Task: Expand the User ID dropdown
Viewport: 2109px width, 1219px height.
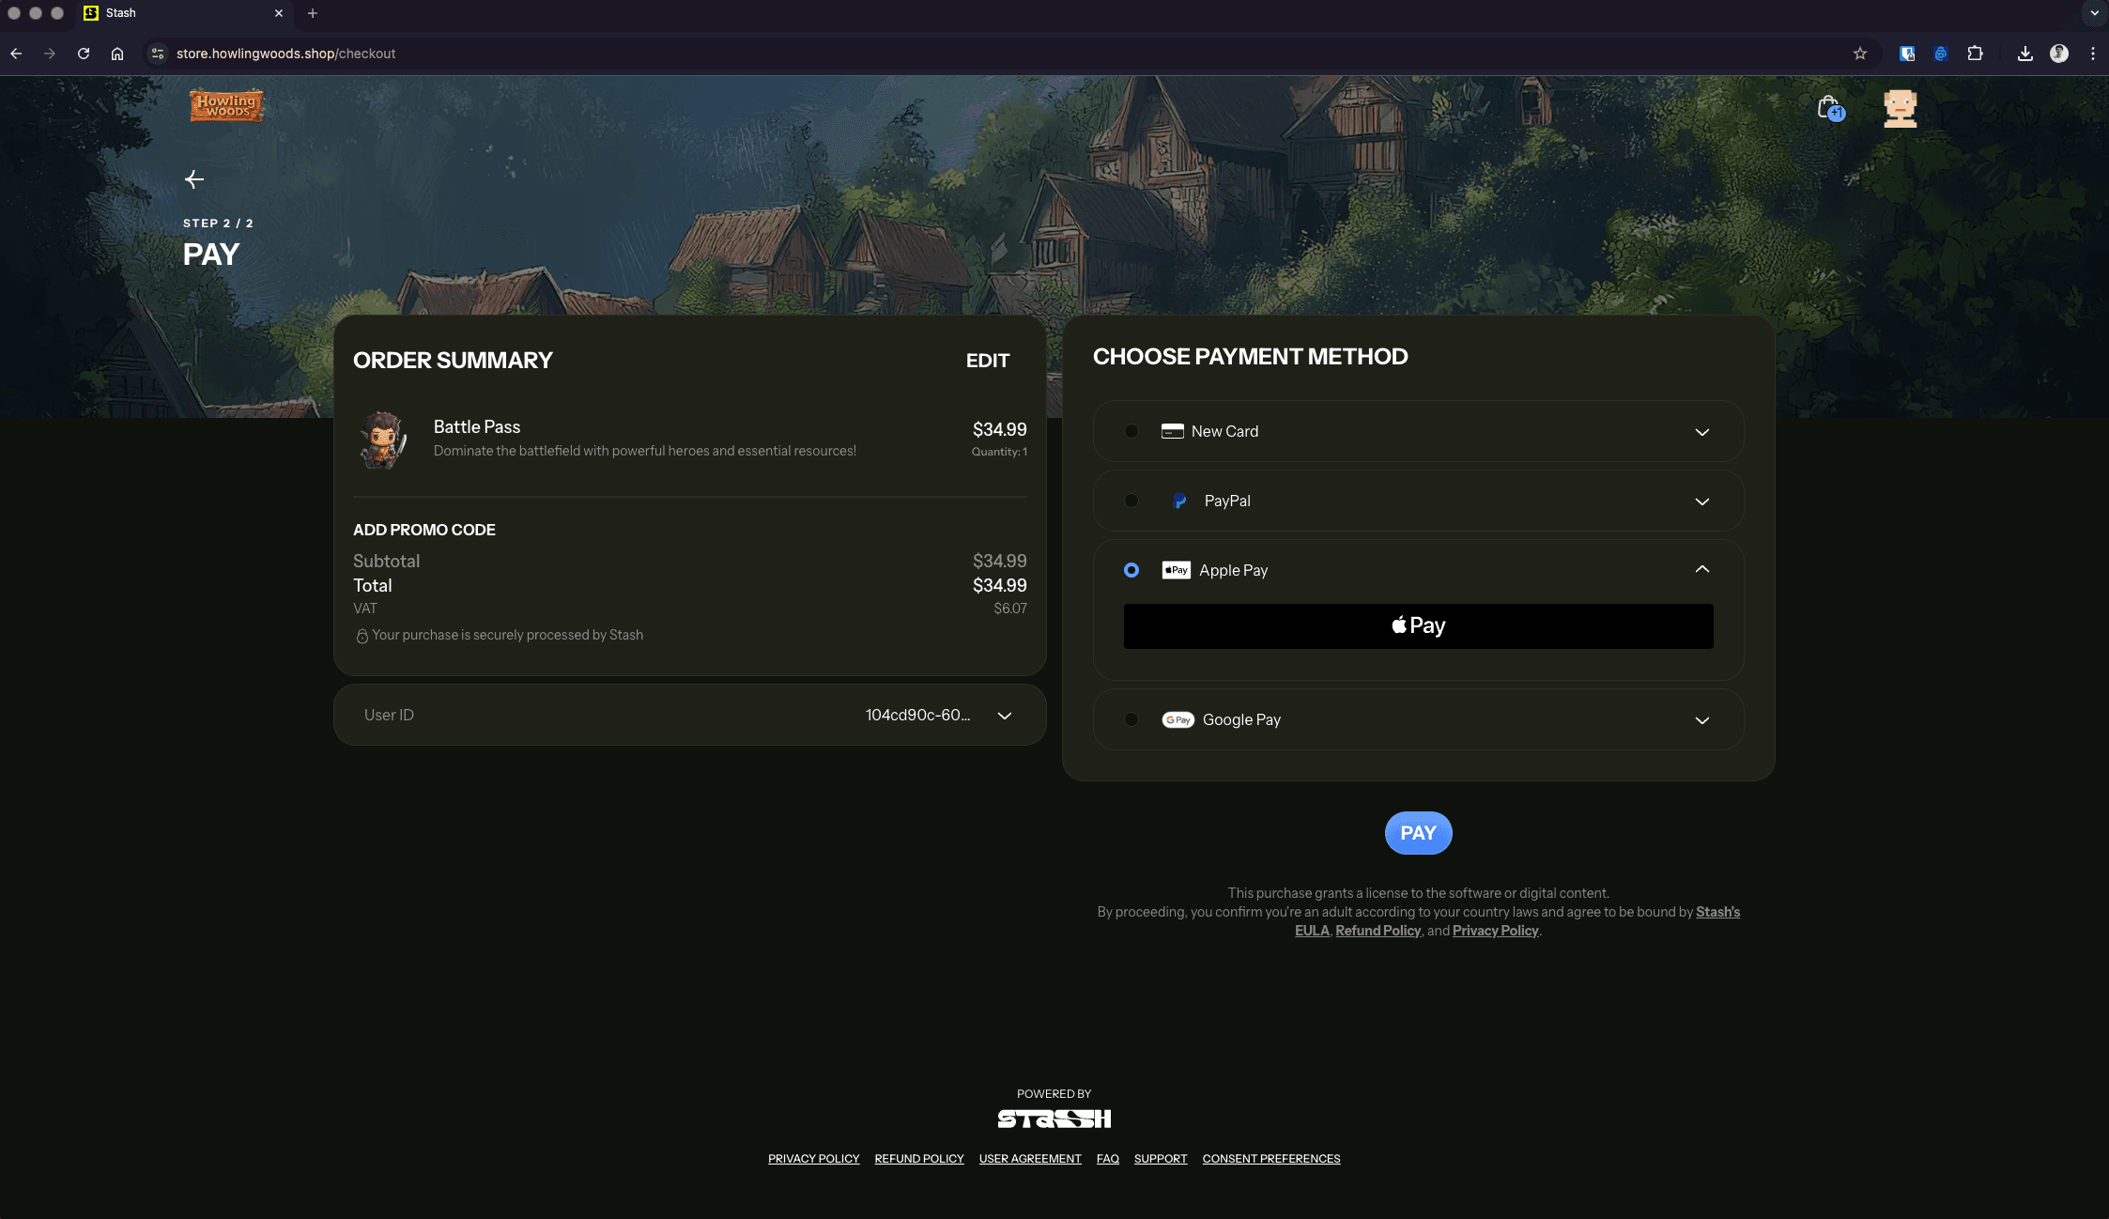Action: [x=1005, y=716]
